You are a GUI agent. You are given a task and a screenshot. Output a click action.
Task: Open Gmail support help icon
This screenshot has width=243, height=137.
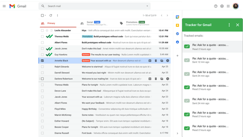click(216, 6)
